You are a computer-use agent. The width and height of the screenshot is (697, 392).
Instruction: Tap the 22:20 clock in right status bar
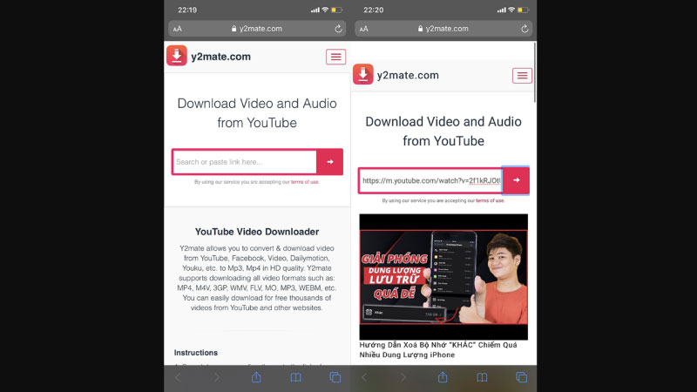tap(374, 10)
